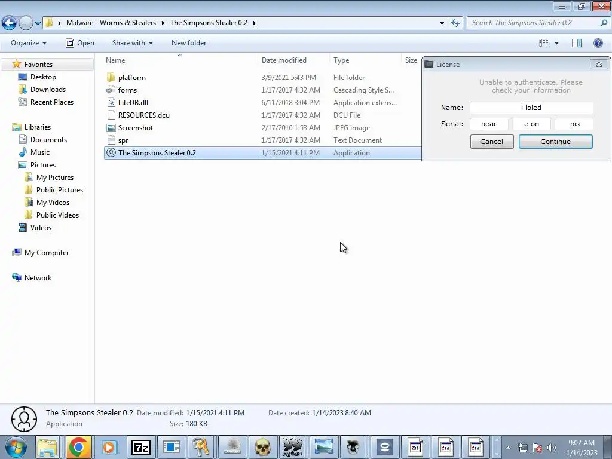Select LiteDB.dll file
This screenshot has height=459, width=612.
pos(133,103)
